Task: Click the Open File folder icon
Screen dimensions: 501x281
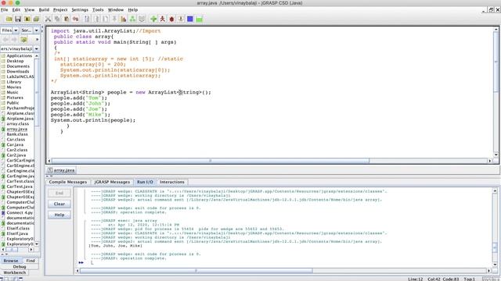Action: 9,19
